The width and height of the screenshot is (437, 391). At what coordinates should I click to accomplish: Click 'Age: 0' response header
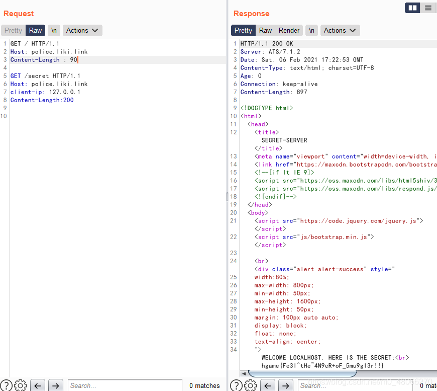click(x=251, y=76)
